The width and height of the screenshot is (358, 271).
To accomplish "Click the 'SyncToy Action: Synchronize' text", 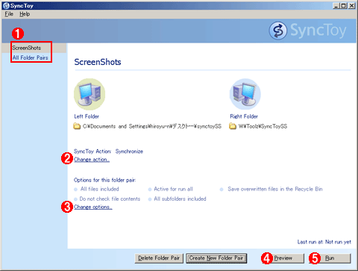I will [x=108, y=152].
